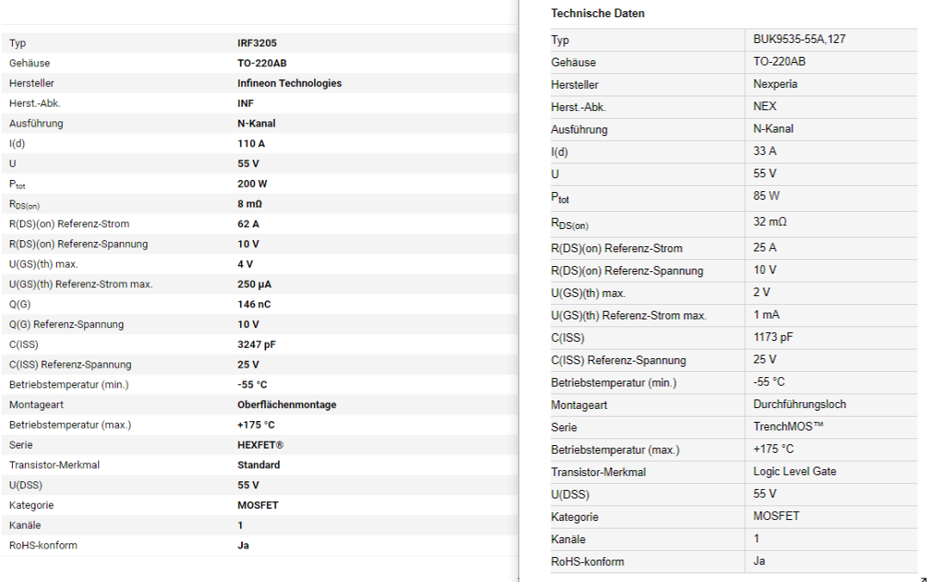Click 'Kanäle' label in the IRF3205 table
931x582 pixels.
point(25,526)
